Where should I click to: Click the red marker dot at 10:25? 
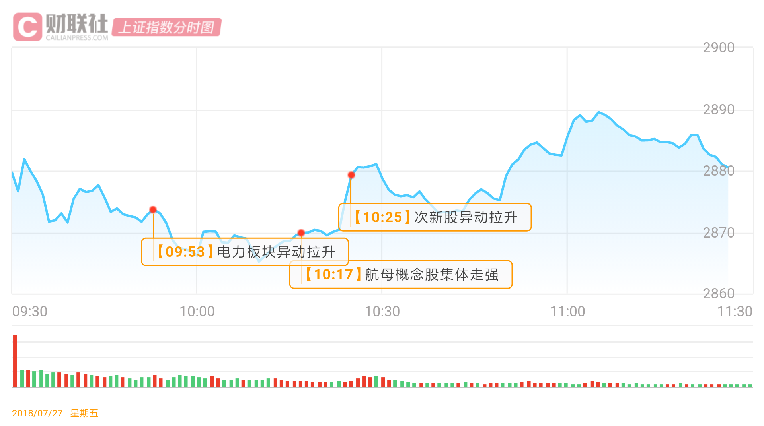point(351,175)
